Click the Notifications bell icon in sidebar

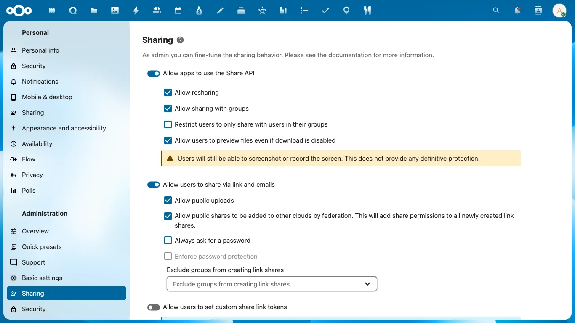[x=13, y=82]
